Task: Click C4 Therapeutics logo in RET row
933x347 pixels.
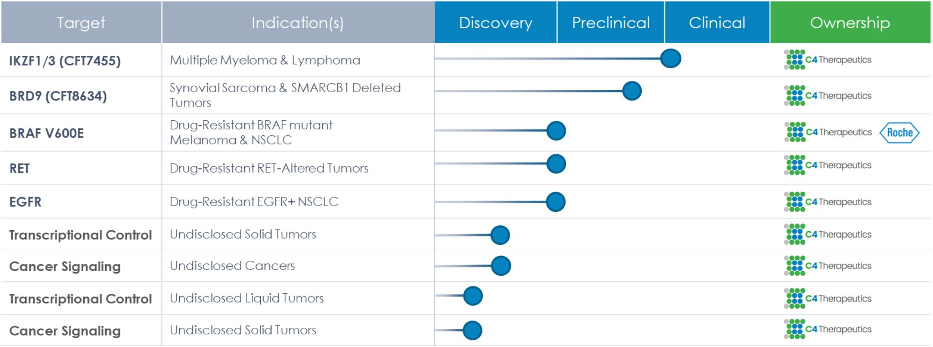Action: [827, 165]
